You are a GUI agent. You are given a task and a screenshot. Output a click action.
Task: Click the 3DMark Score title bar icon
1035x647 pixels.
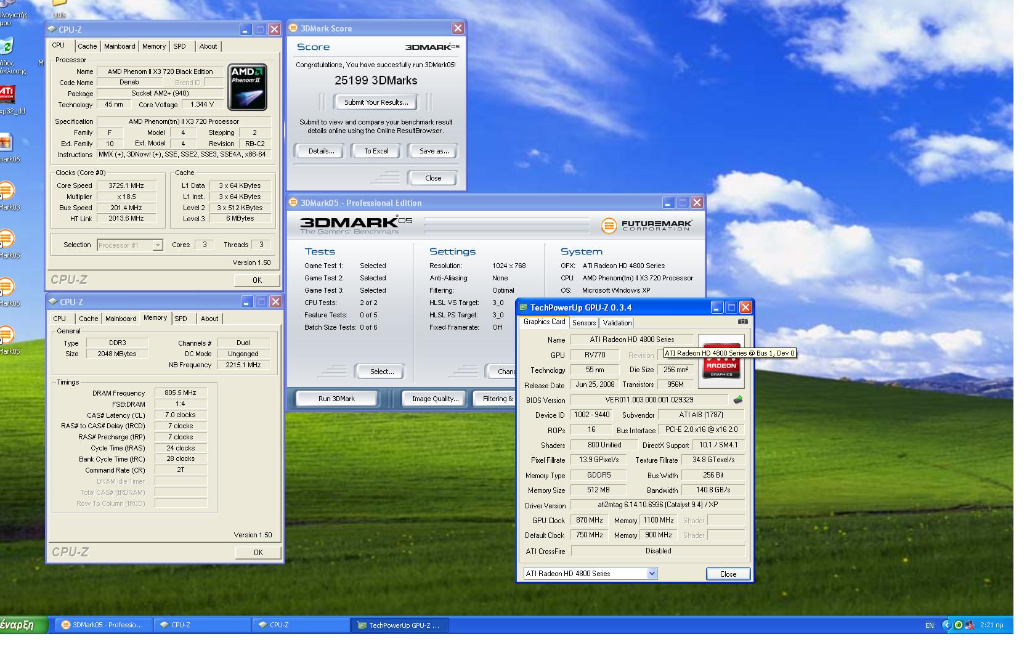point(293,28)
